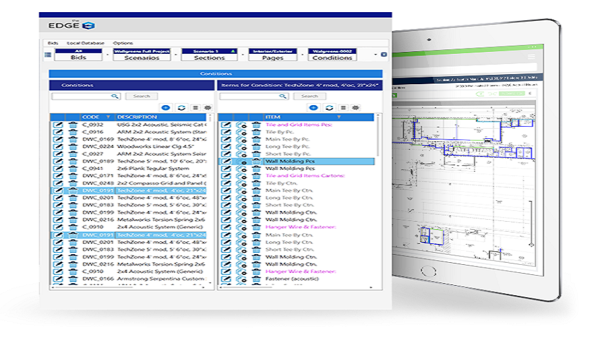Add a new item with blue plus
The height and width of the screenshot is (337, 600).
[x=313, y=107]
